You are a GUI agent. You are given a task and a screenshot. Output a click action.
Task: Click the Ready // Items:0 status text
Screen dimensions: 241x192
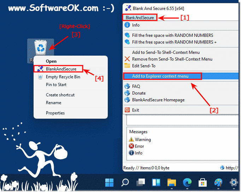point(146,168)
